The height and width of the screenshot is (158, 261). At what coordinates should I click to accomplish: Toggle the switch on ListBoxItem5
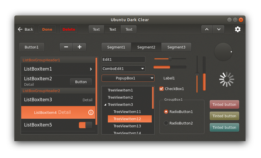(x=85, y=125)
